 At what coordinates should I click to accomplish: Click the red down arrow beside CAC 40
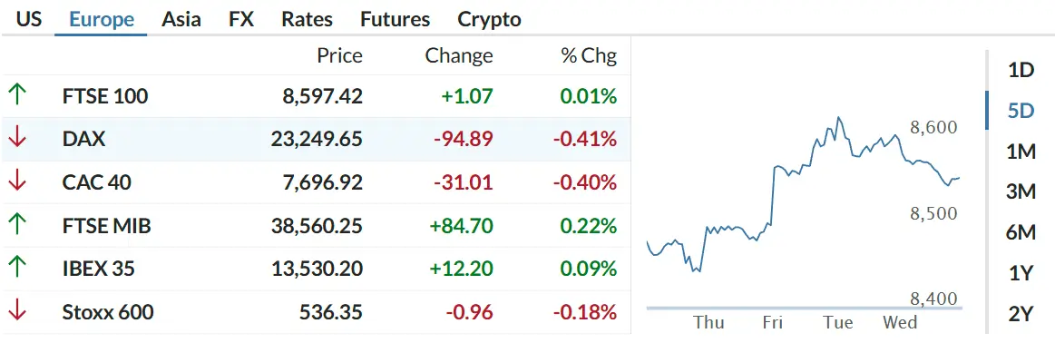(x=17, y=181)
